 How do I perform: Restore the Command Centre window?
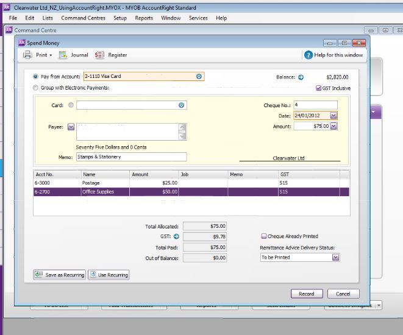coord(385,30)
